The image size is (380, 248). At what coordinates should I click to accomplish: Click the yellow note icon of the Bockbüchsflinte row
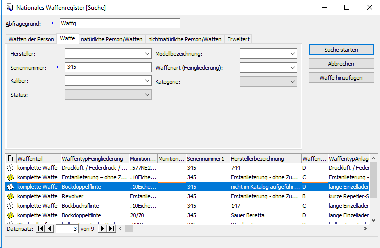click(x=10, y=206)
